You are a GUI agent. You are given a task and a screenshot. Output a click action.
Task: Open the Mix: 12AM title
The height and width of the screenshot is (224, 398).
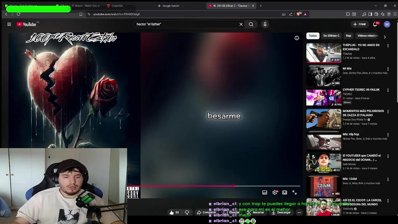click(349, 179)
